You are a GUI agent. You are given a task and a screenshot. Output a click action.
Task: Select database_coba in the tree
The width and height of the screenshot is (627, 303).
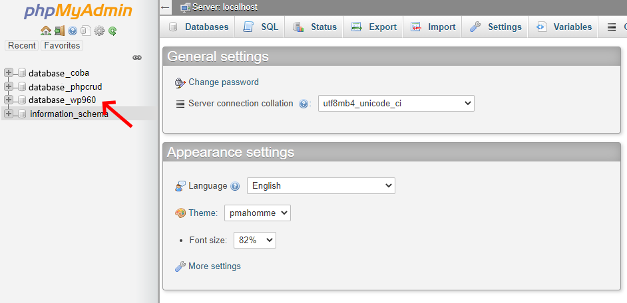point(59,73)
